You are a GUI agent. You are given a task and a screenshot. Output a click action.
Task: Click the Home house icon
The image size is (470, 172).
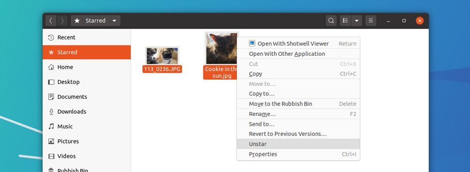(x=51, y=67)
